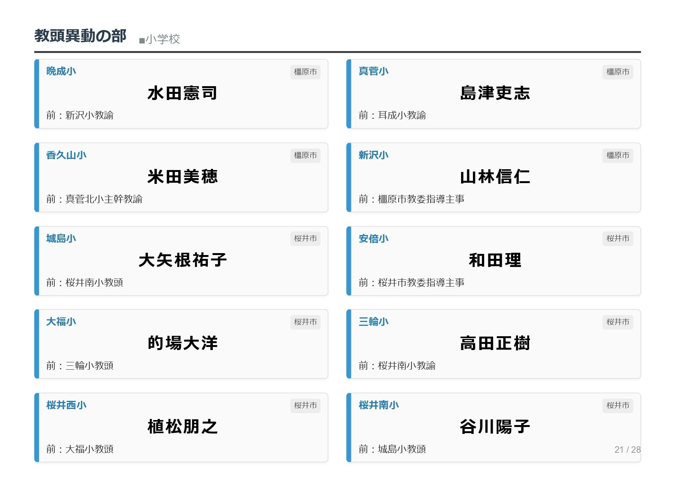Click the name 高田正樹
Viewport: 675px width, 477px height.
(495, 344)
